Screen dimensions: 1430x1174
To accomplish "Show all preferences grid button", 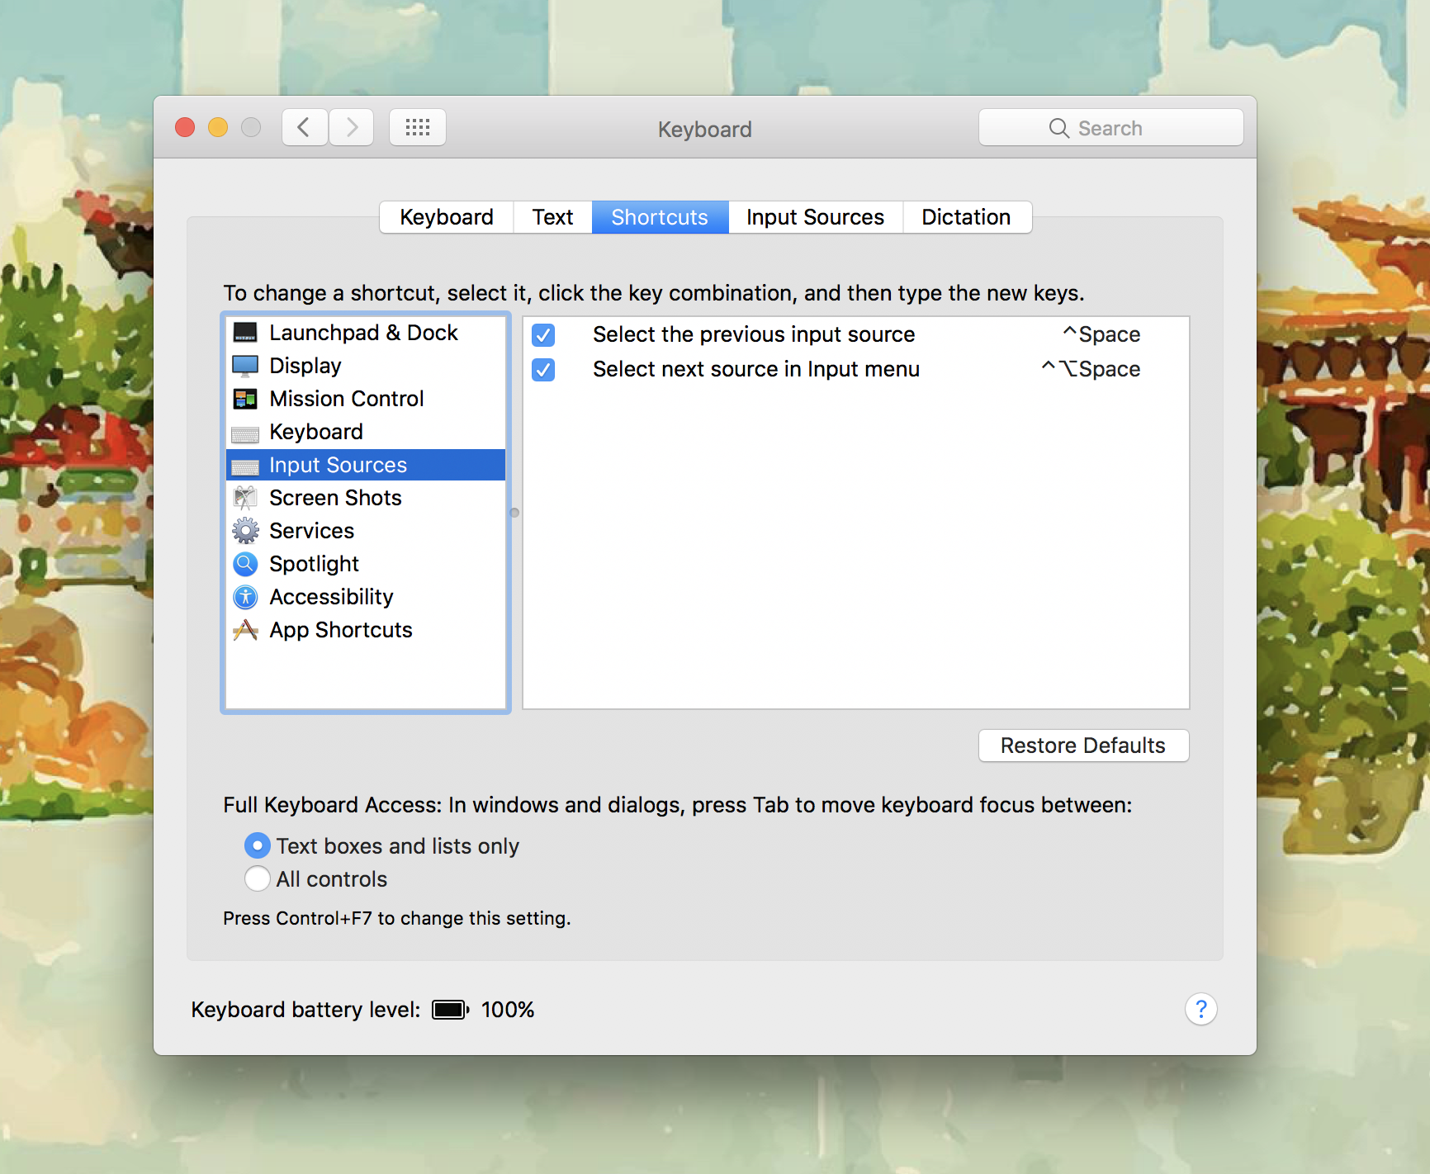I will click(418, 127).
